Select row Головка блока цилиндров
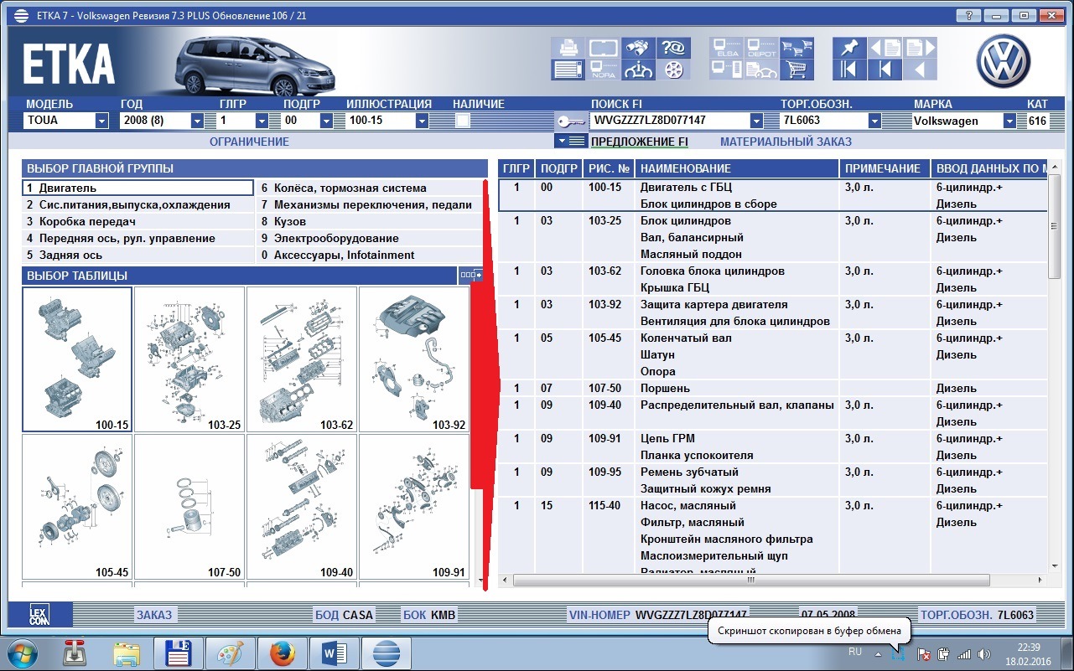 point(773,279)
